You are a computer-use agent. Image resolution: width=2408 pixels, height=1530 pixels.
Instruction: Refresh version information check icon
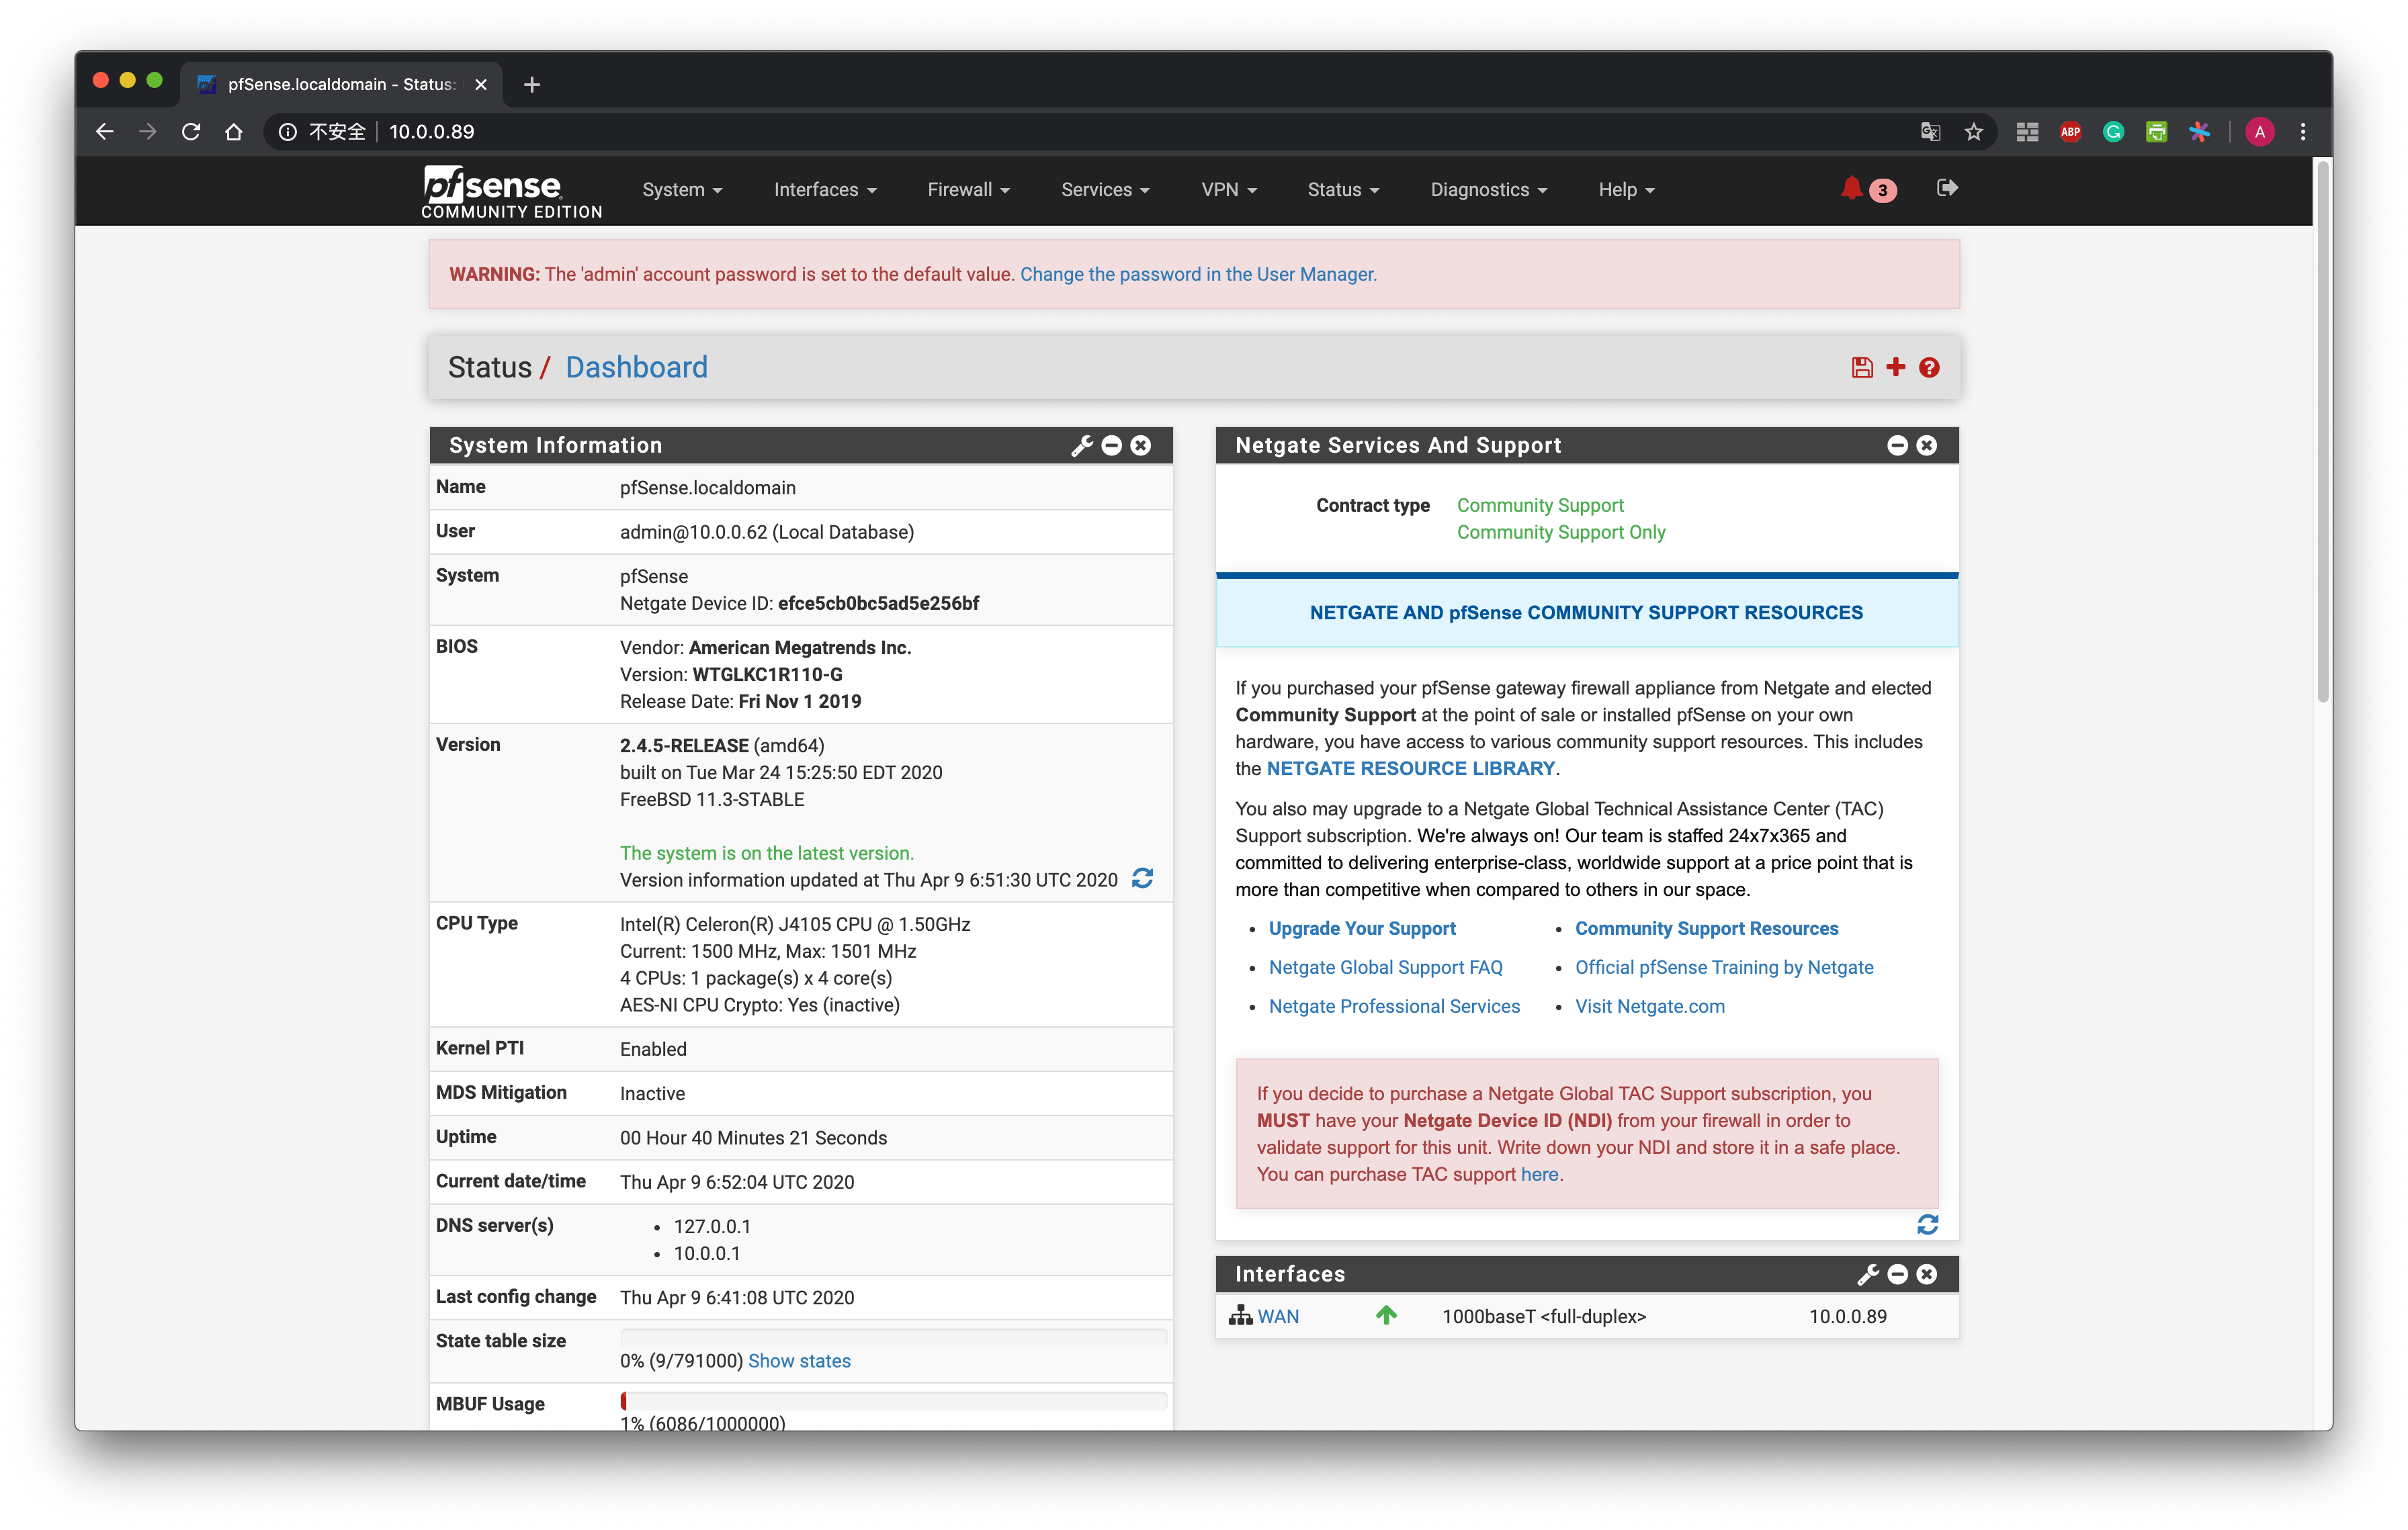click(x=1142, y=879)
